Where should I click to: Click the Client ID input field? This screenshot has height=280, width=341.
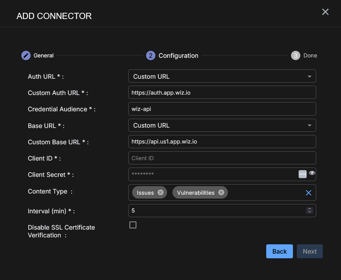pos(222,158)
